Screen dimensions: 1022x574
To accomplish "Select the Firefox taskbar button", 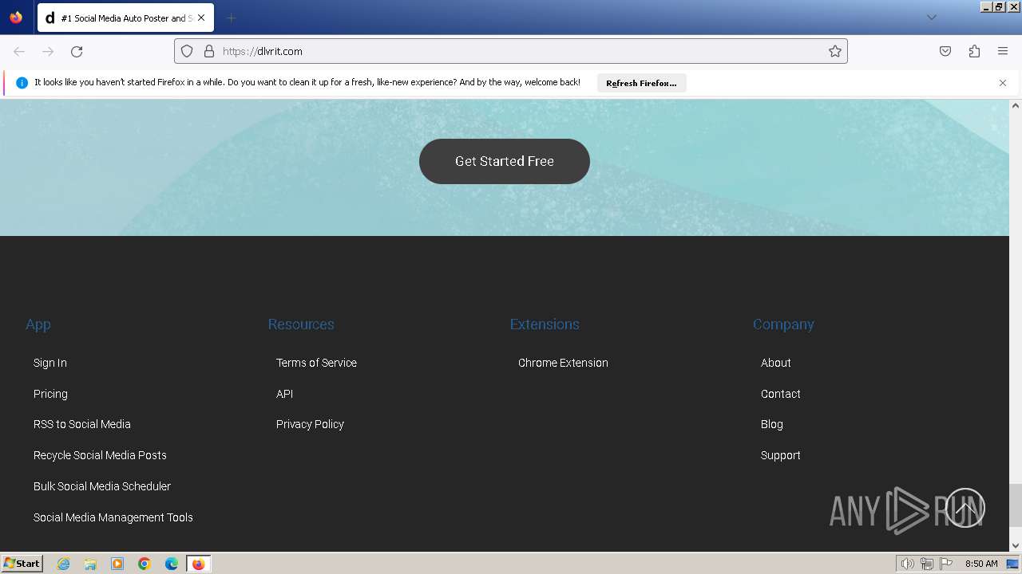I will [x=199, y=564].
